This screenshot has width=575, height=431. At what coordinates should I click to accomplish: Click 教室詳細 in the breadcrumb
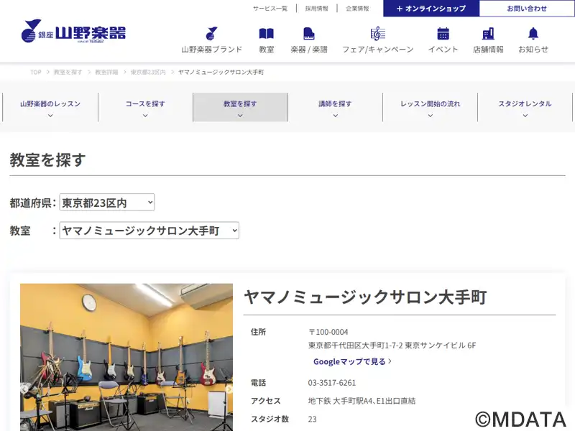tap(106, 73)
